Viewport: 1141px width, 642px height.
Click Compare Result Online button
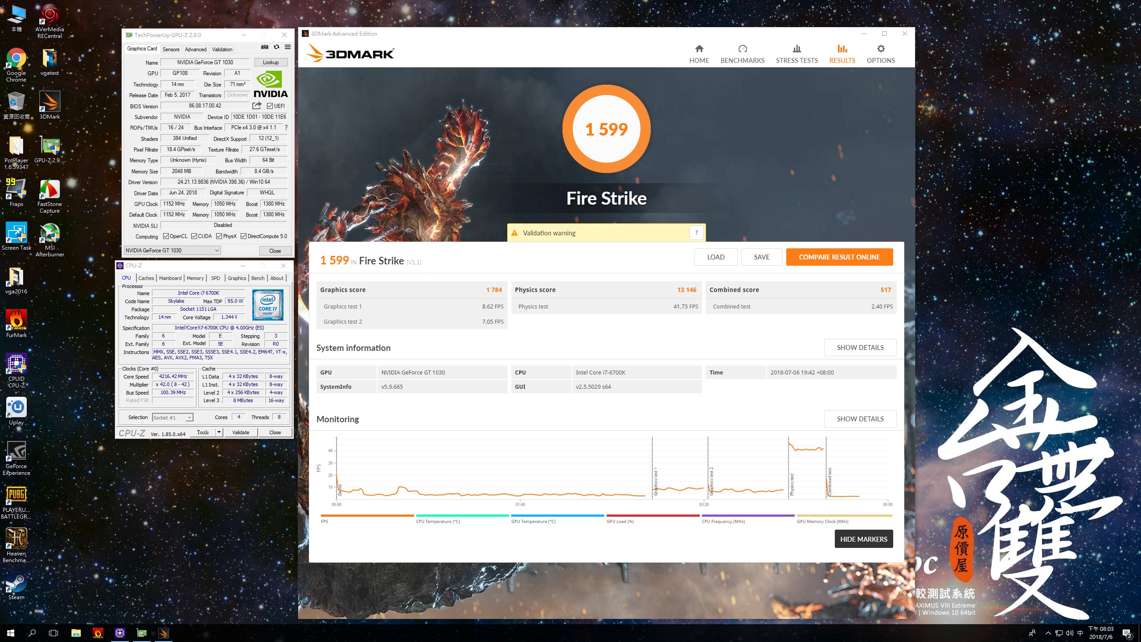(839, 257)
